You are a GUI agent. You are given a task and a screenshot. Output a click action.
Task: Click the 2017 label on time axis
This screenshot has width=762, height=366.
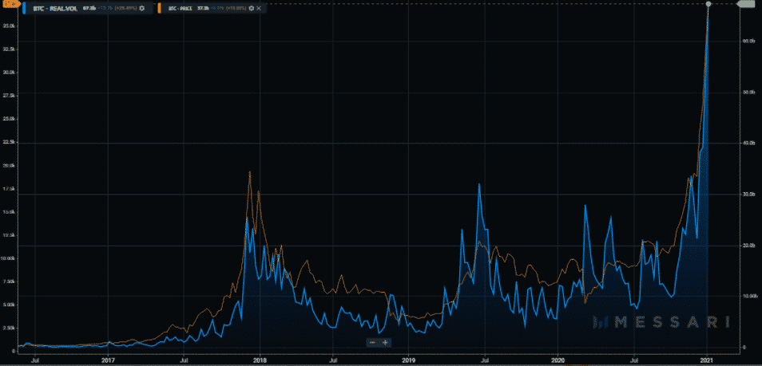(109, 360)
